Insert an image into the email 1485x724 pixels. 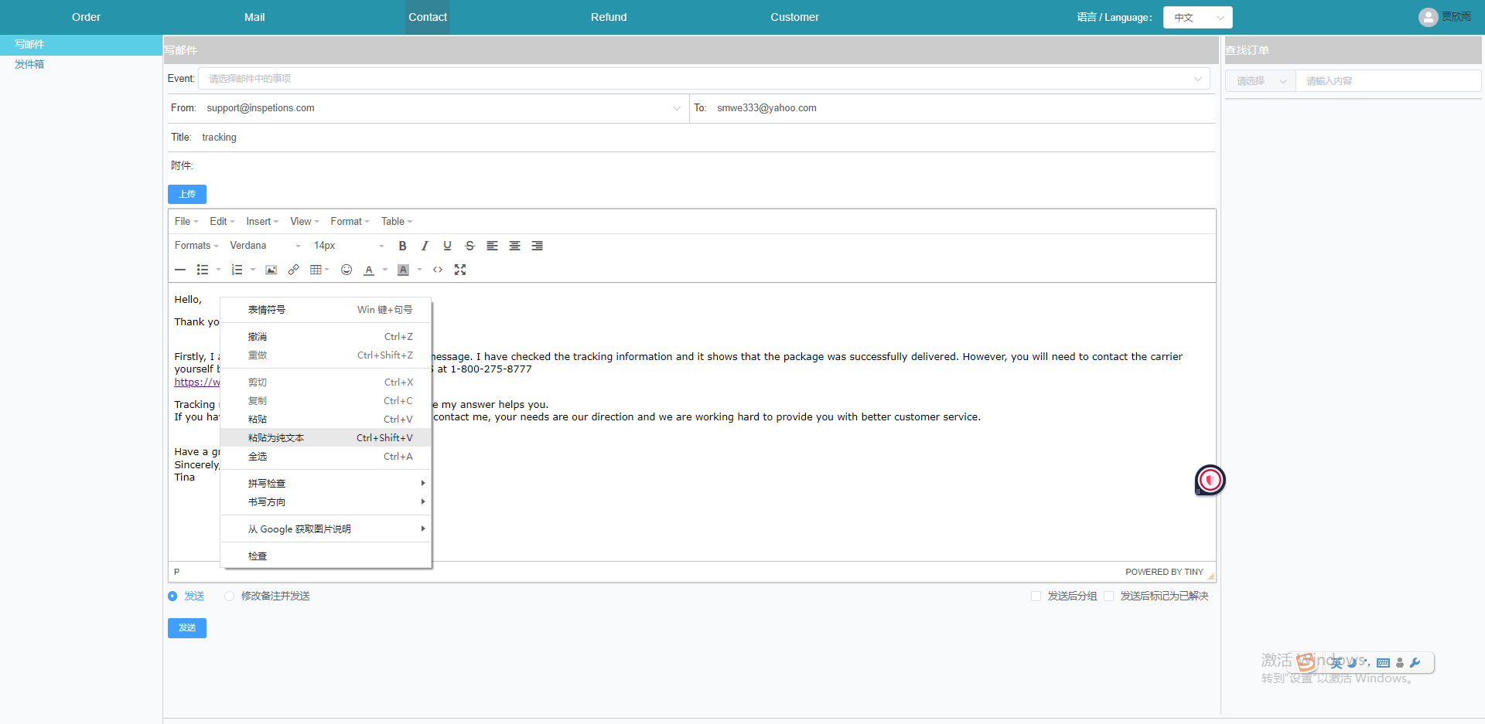click(x=271, y=270)
